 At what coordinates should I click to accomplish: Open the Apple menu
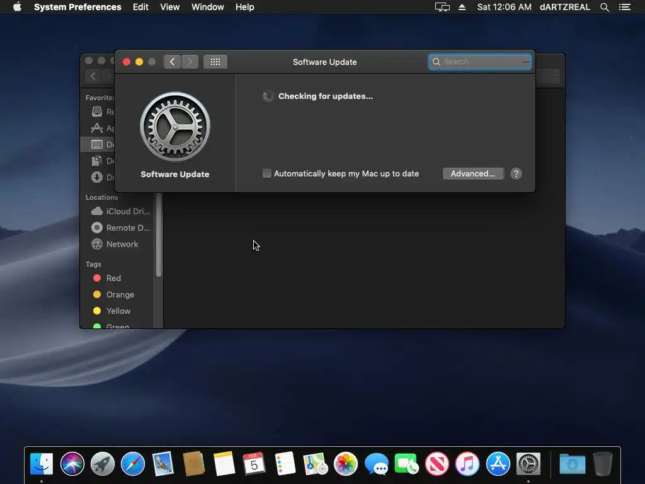(x=17, y=7)
